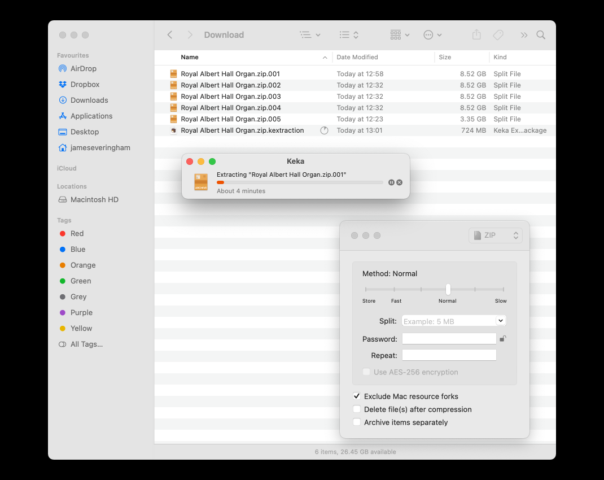Open the ZIP format dropdown
This screenshot has width=604, height=480.
click(496, 235)
